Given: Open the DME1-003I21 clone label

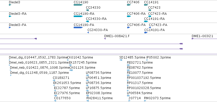Looking at the screenshot, I should (x=202, y=36).
